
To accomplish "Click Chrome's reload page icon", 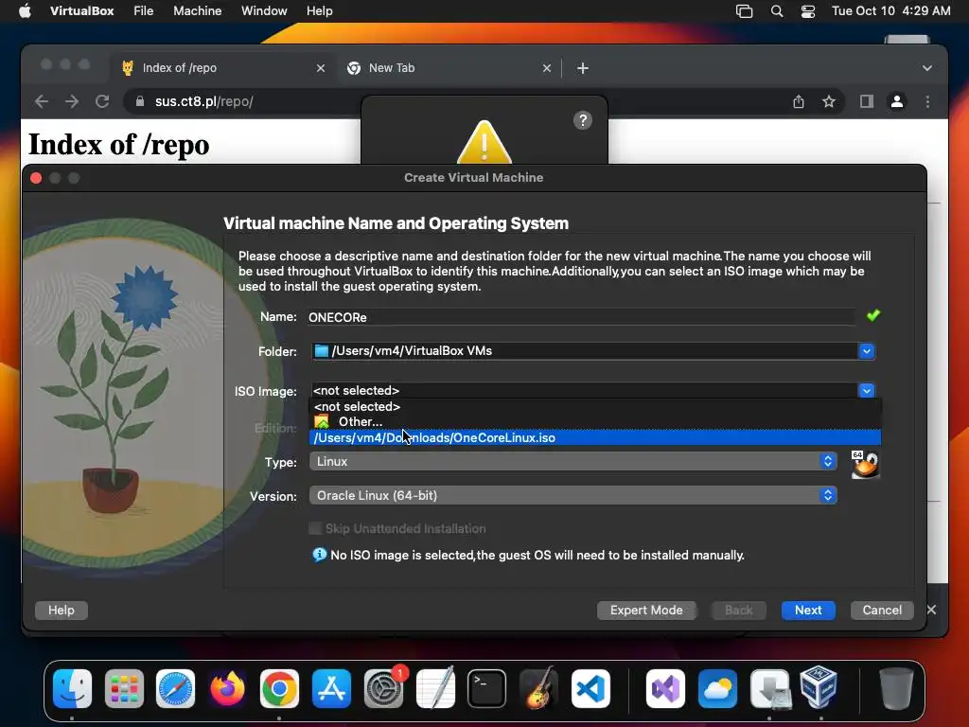I will [x=102, y=101].
